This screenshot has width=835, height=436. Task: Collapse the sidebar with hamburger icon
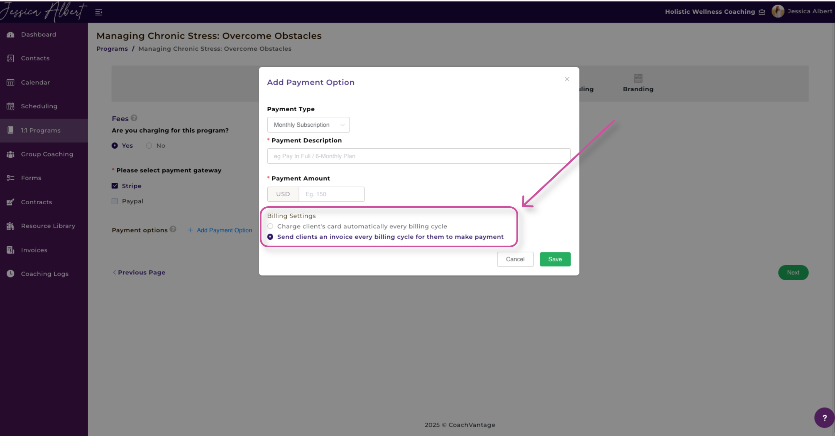99,12
